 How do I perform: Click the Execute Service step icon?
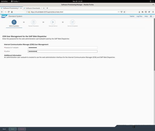coord(53,22)
